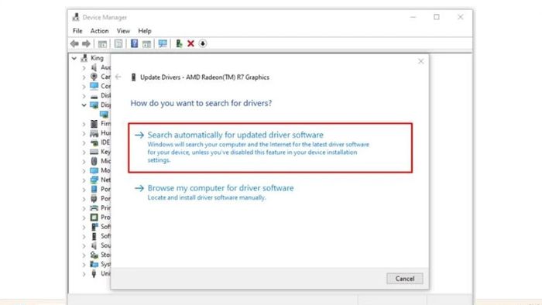
Task: Toggle the action pane toolbar icon
Action: point(146,44)
